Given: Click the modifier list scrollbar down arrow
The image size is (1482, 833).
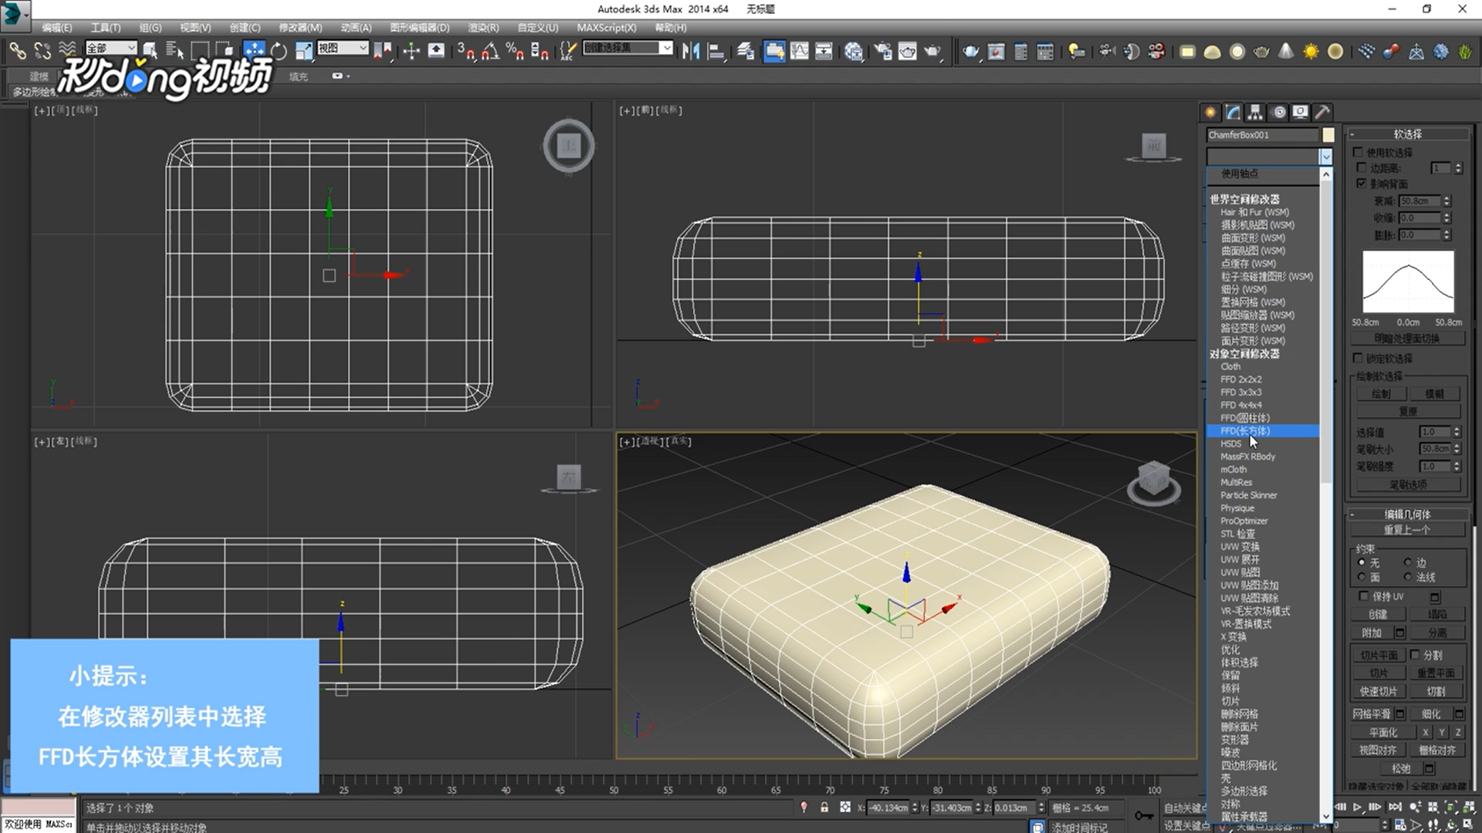Looking at the screenshot, I should pos(1326,817).
